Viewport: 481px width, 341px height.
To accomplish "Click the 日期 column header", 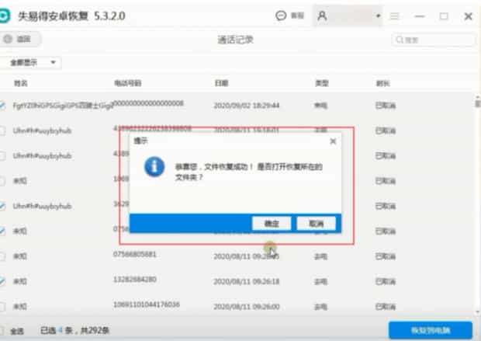I will click(x=221, y=83).
